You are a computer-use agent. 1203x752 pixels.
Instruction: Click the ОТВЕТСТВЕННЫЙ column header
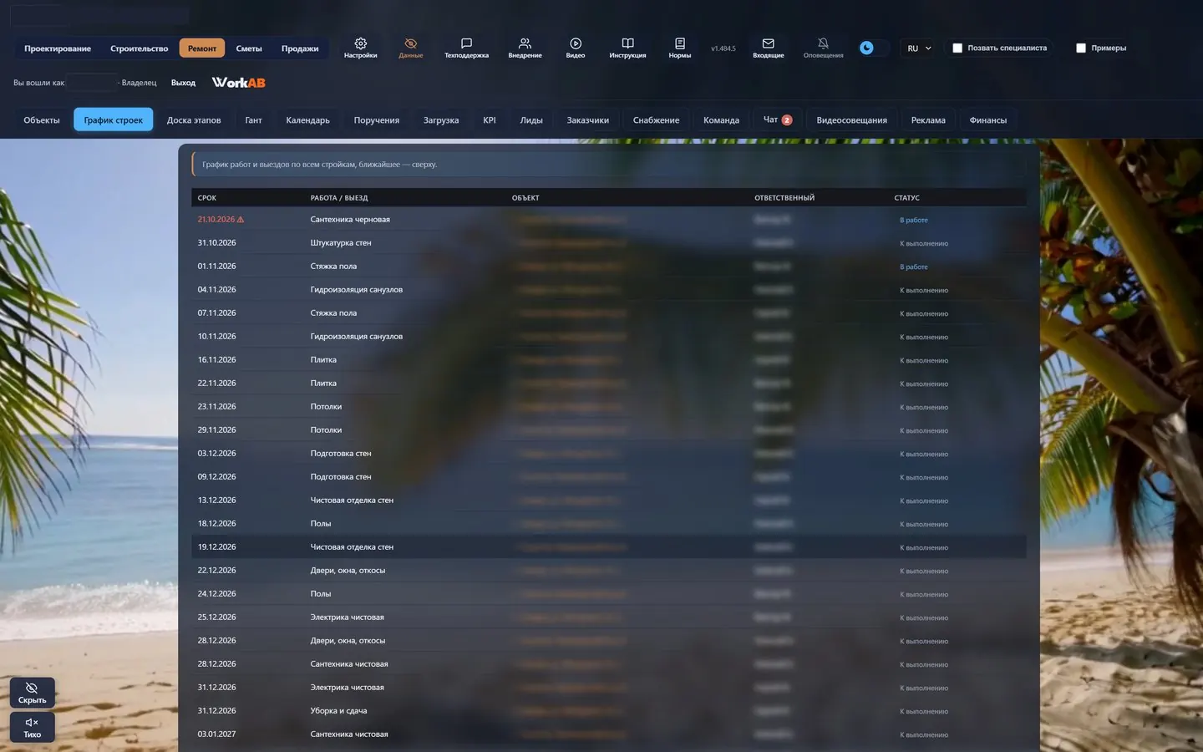click(784, 198)
